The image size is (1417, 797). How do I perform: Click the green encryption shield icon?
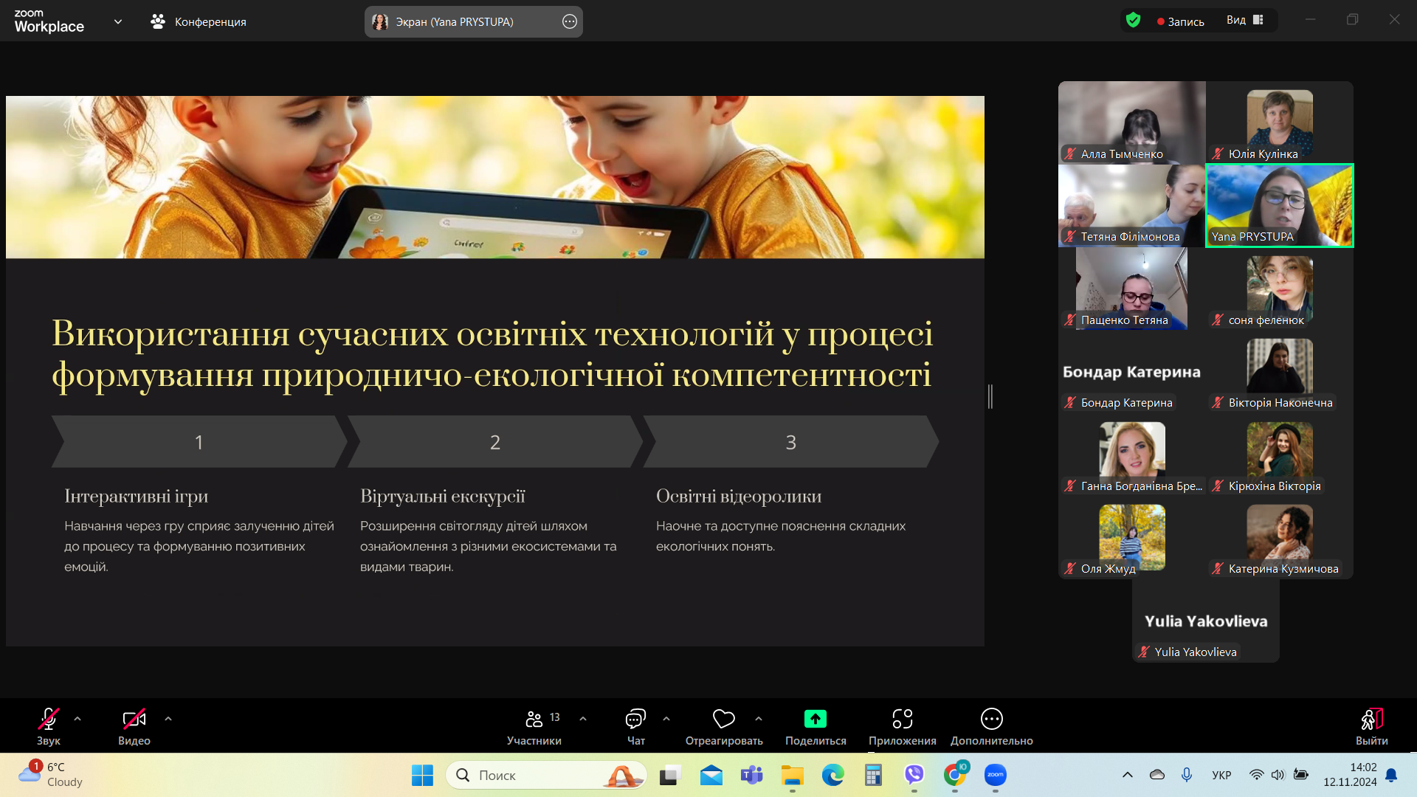click(1134, 21)
